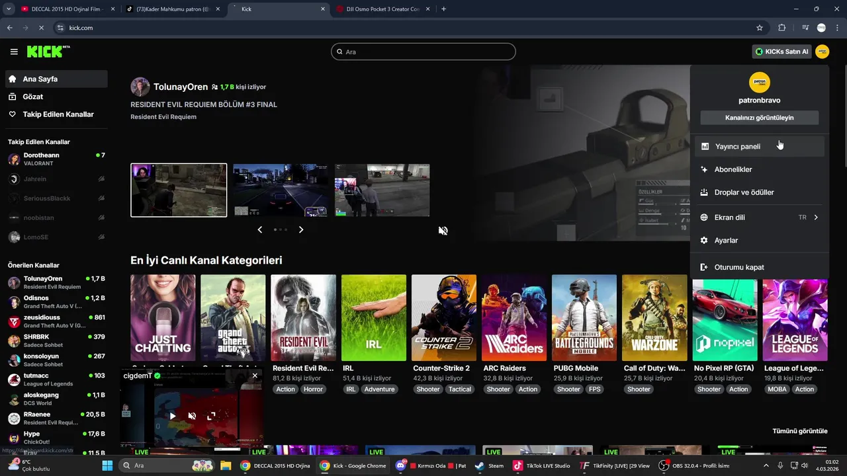Viewport: 847px width, 476px height.
Task: Open Ayarlar settings entry
Action: pyautogui.click(x=760, y=240)
